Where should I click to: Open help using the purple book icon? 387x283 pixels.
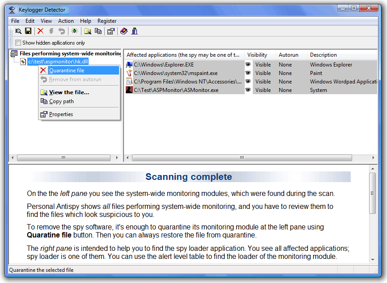pos(124,31)
